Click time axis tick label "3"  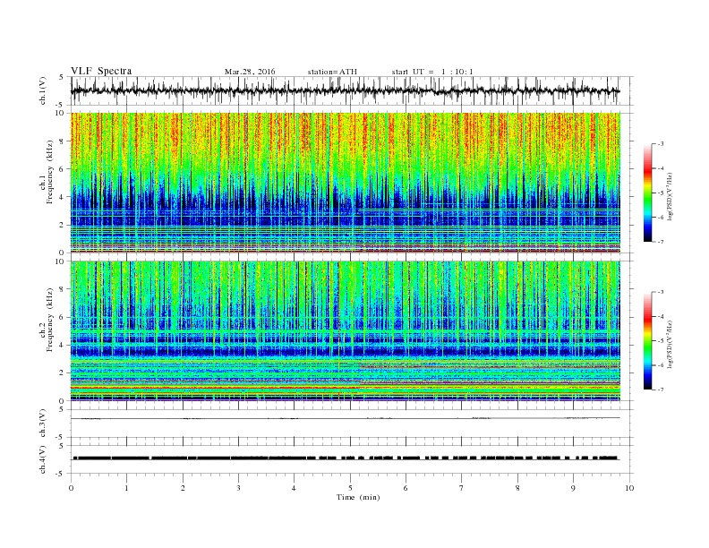[238, 488]
